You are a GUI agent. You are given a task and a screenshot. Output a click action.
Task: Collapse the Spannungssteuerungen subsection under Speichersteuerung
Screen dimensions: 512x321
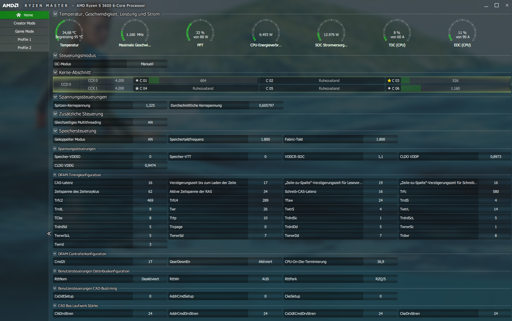pyautogui.click(x=55, y=149)
